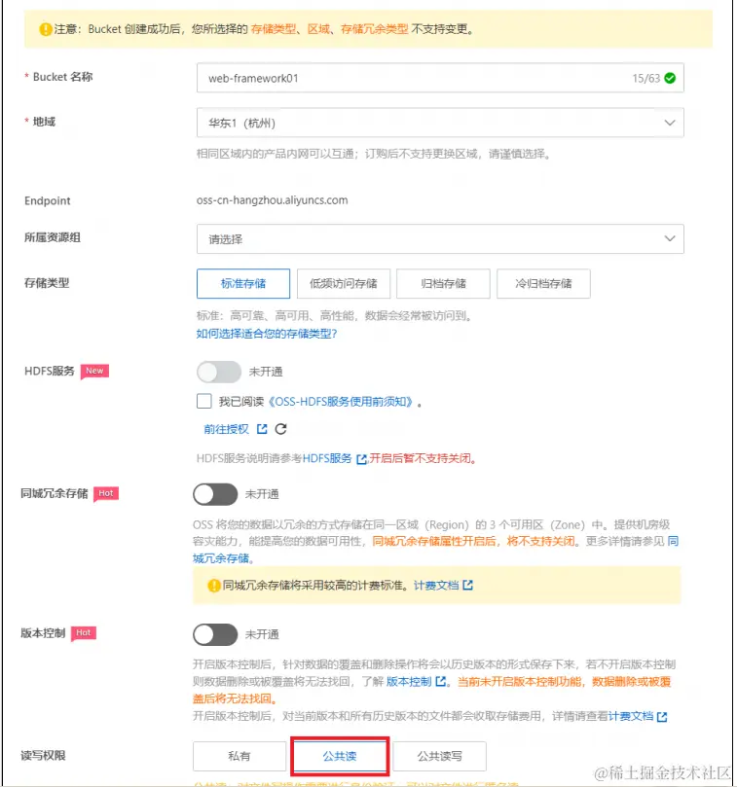Click the chevron arrow of 请选择 resource group

[x=670, y=239]
